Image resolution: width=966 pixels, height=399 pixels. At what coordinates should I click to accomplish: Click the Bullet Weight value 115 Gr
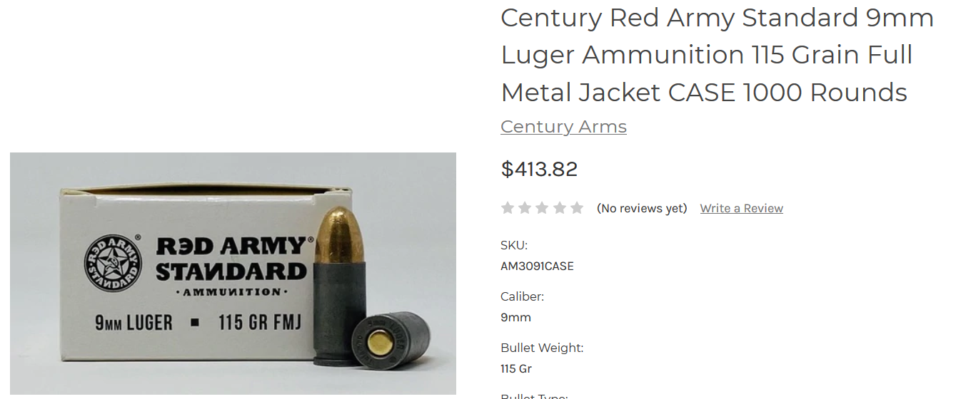[x=516, y=369]
